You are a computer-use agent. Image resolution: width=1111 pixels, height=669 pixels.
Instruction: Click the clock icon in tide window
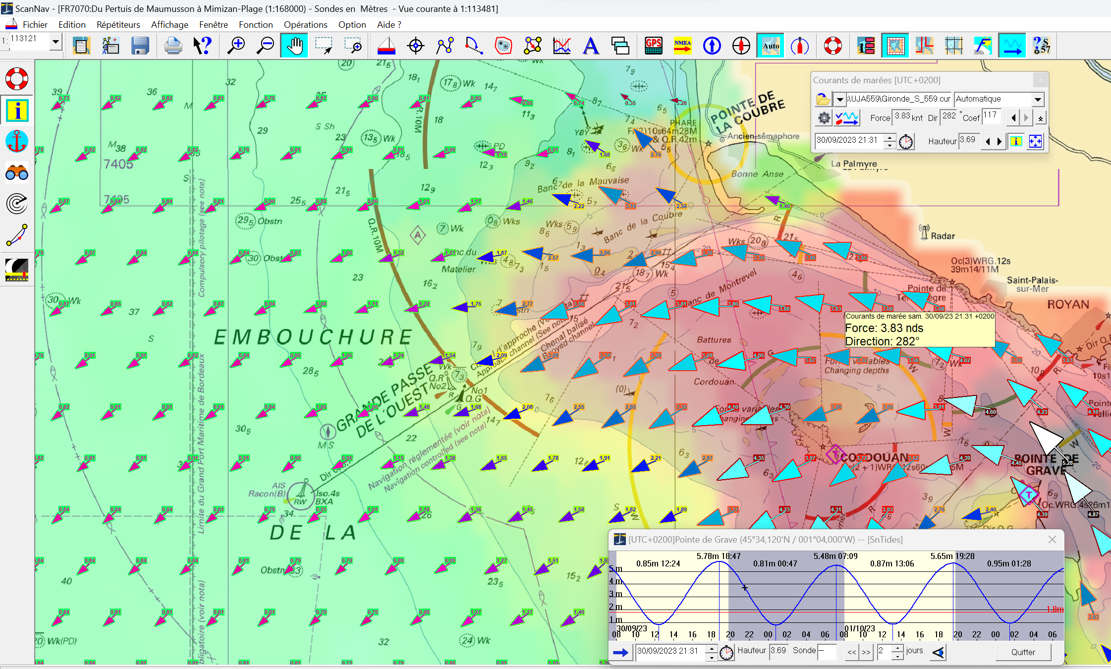click(x=726, y=653)
